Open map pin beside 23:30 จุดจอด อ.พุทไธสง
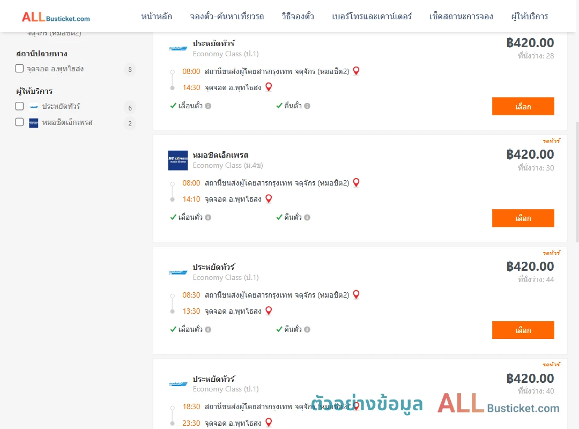The height and width of the screenshot is (429, 579). pos(269,423)
